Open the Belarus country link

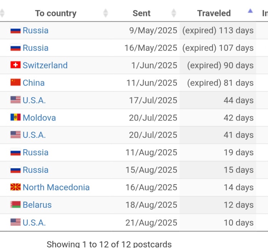37,205
